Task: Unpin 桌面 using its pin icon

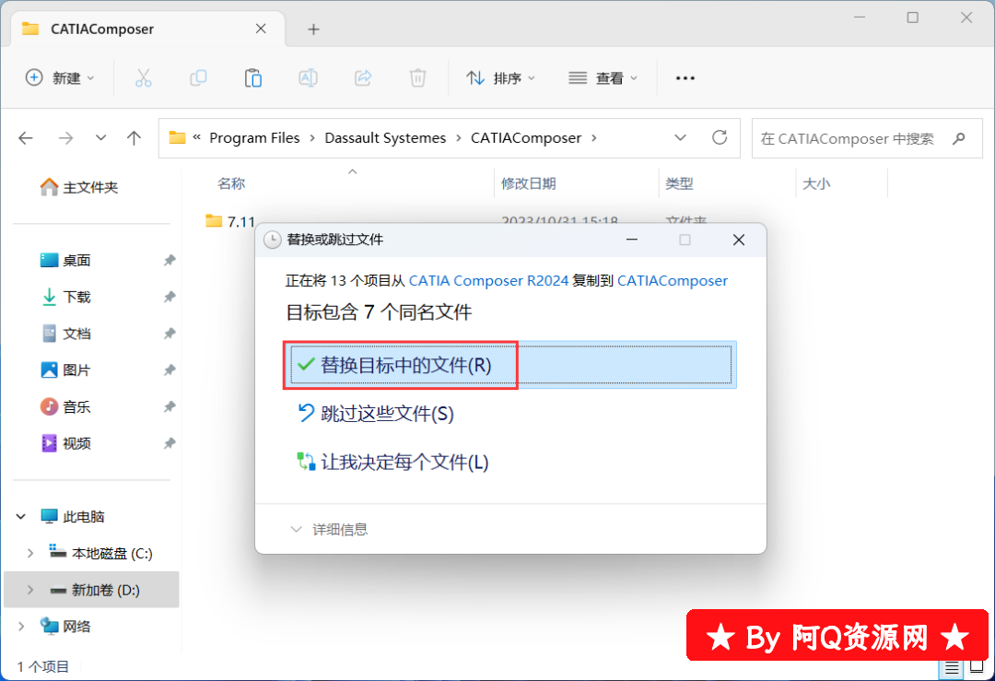Action: click(170, 260)
